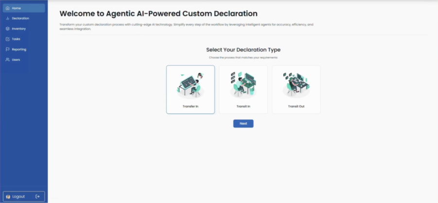Click the Inventory box icon in sidebar
Screen dimensions: 438x203
pyautogui.click(x=7, y=29)
